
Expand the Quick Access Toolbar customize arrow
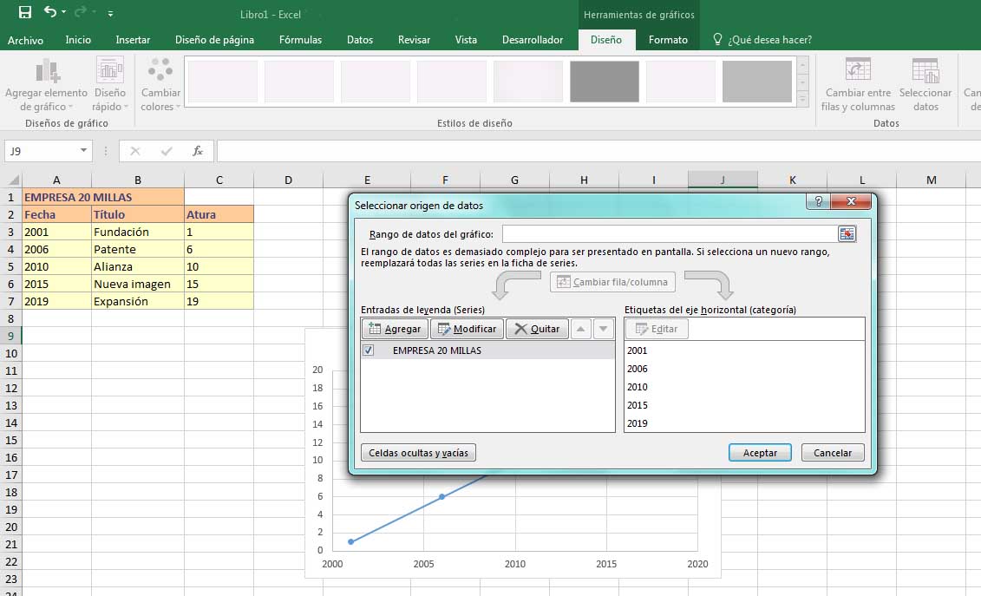click(x=109, y=13)
